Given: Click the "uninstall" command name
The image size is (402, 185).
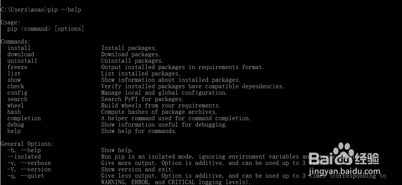Looking at the screenshot, I should coord(22,61).
